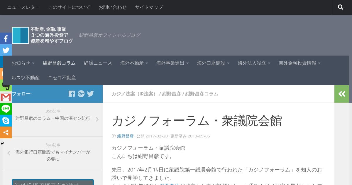Image resolution: width=352 pixels, height=185 pixels.
Task: Open 紺野昌彦コラム menu item
Action: 59,63
